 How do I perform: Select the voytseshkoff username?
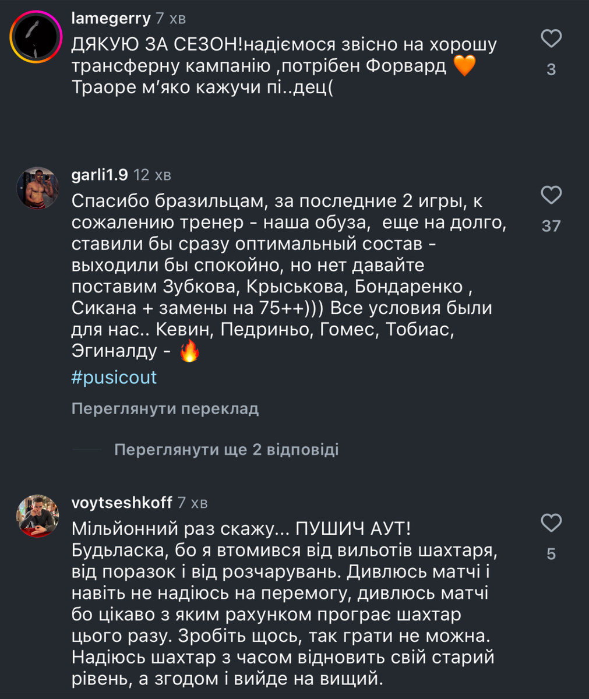click(x=121, y=502)
